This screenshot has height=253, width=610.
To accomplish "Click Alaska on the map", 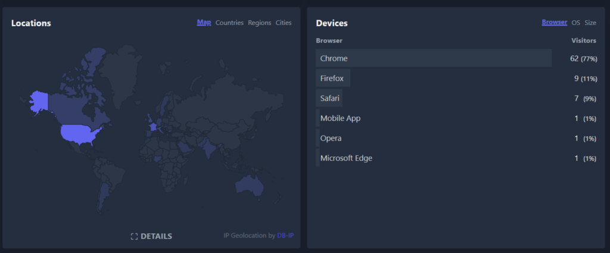I will (39, 101).
